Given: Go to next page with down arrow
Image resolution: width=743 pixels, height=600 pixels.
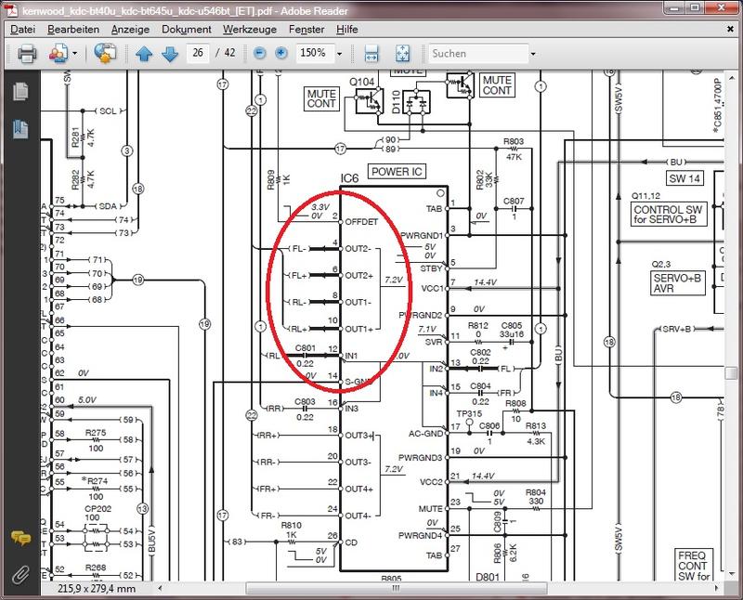Looking at the screenshot, I should coord(169,54).
